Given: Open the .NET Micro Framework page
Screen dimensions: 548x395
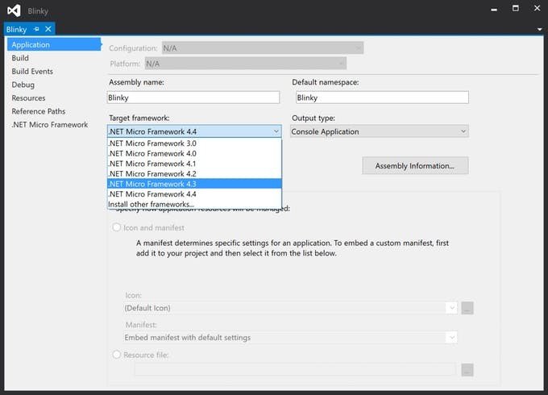Looking at the screenshot, I should pyautogui.click(x=49, y=125).
